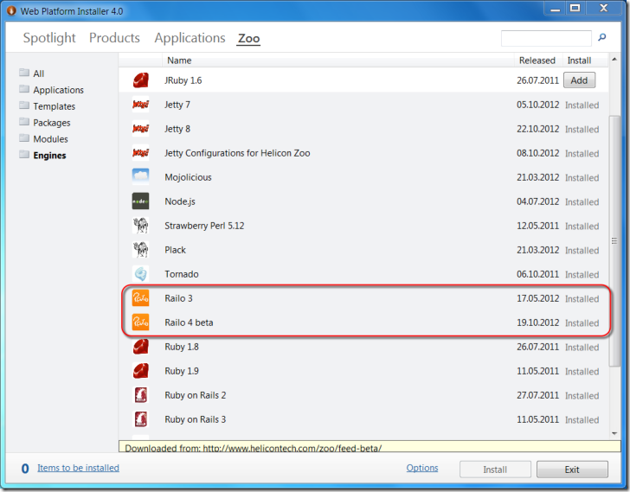The image size is (630, 492).
Task: Switch to the Spotlight tab
Action: 49,38
